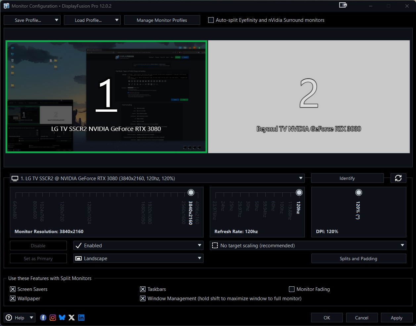Image resolution: width=416 pixels, height=326 pixels.
Task: Click the 30hz refresh rate tick label
Action: 248,206
